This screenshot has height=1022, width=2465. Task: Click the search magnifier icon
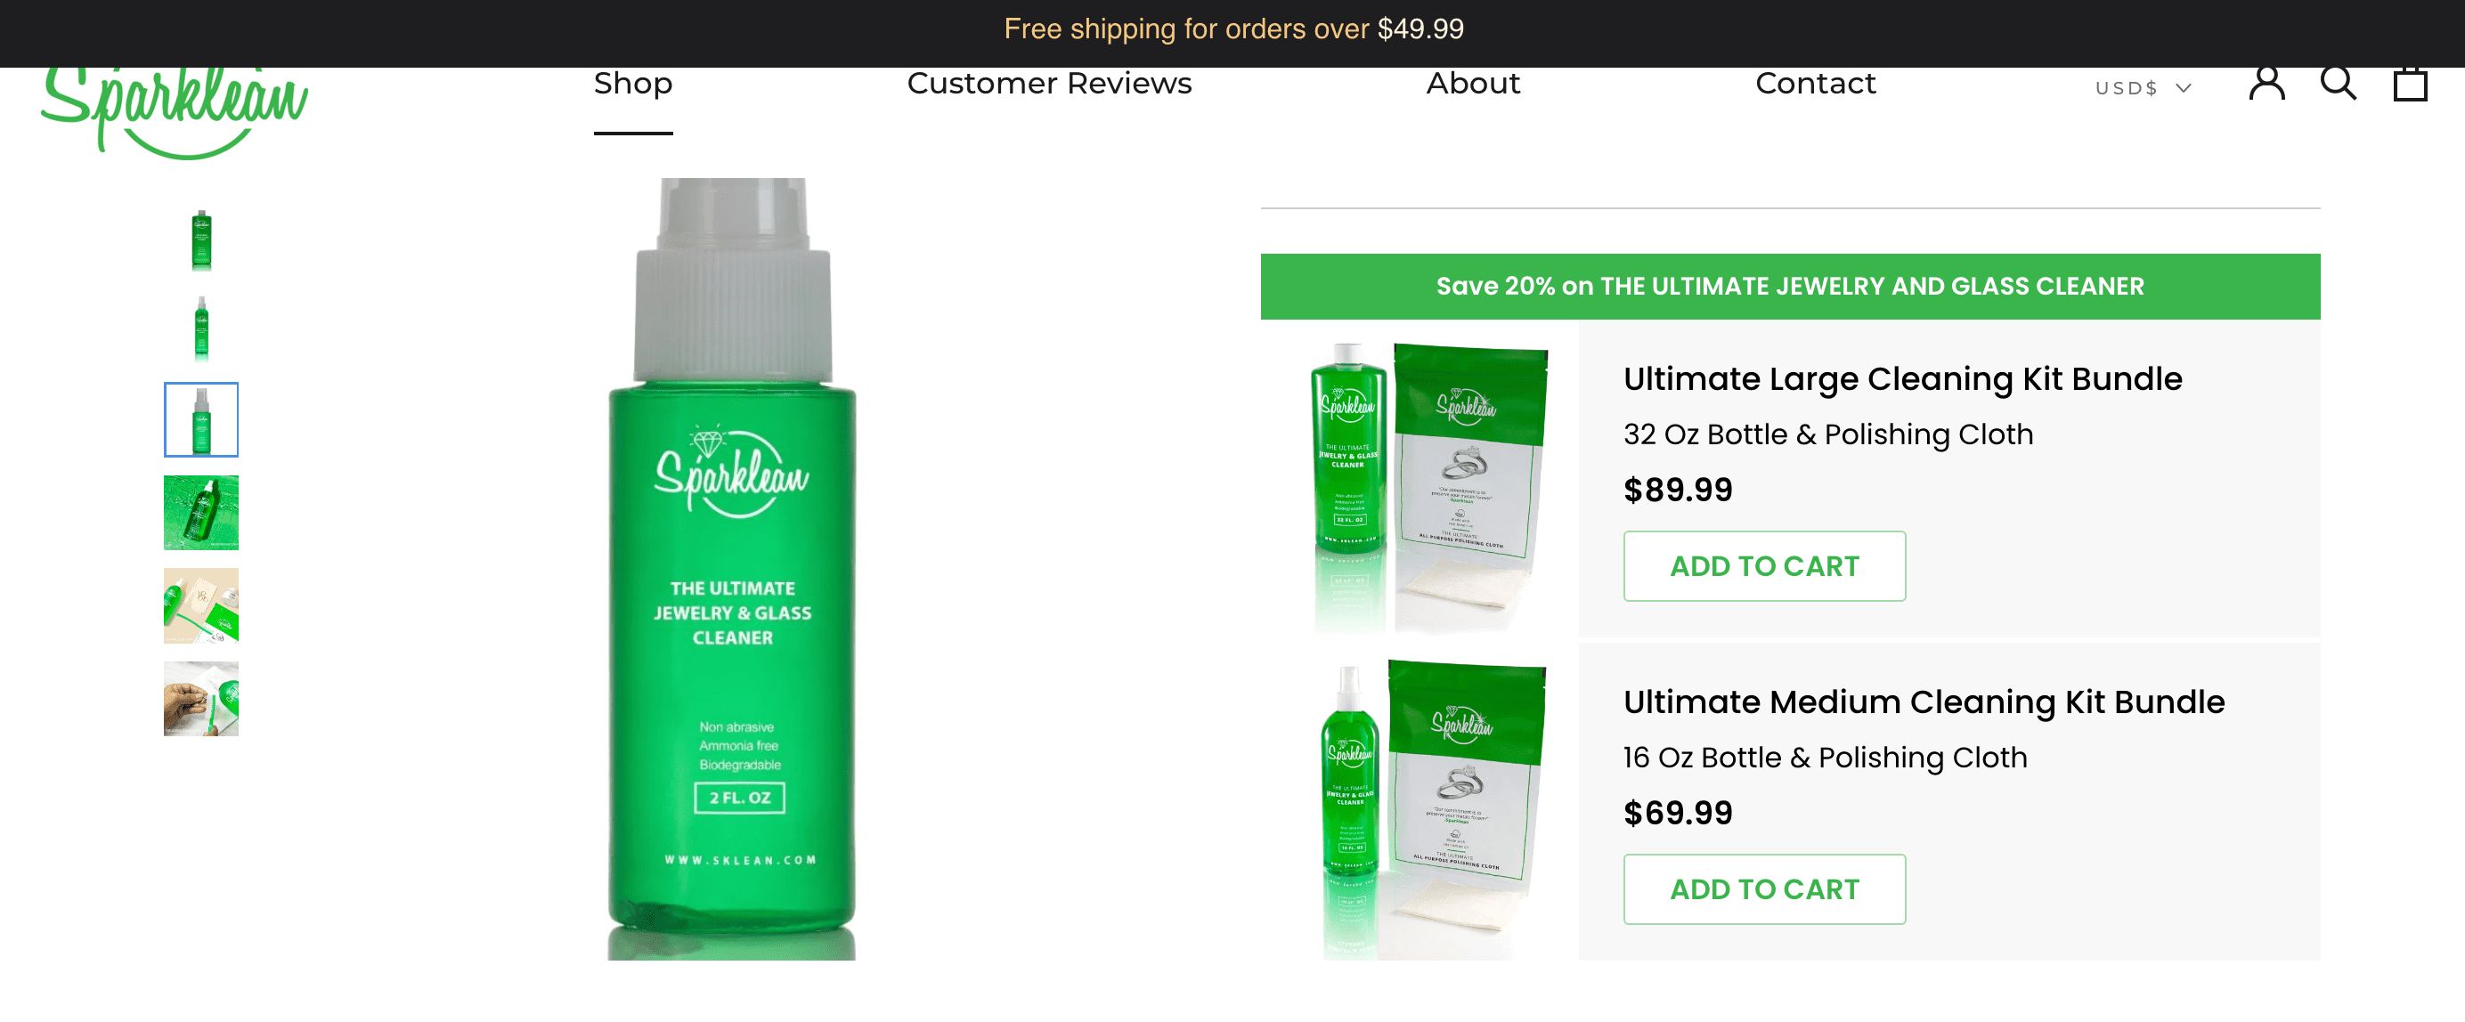click(2338, 85)
